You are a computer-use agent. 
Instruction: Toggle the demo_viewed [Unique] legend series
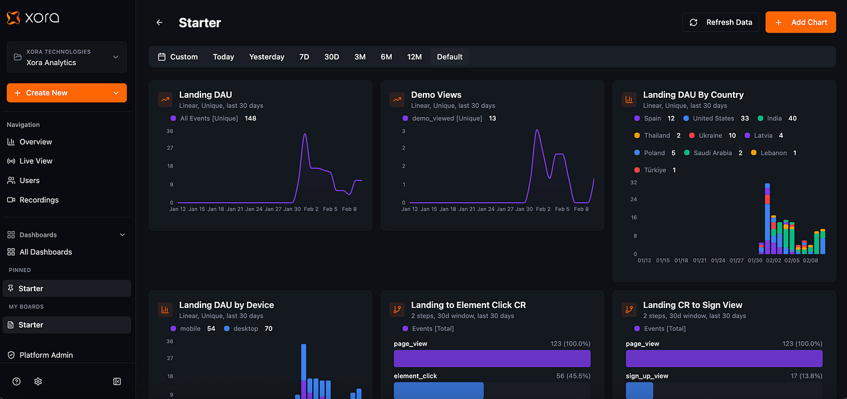tap(449, 118)
